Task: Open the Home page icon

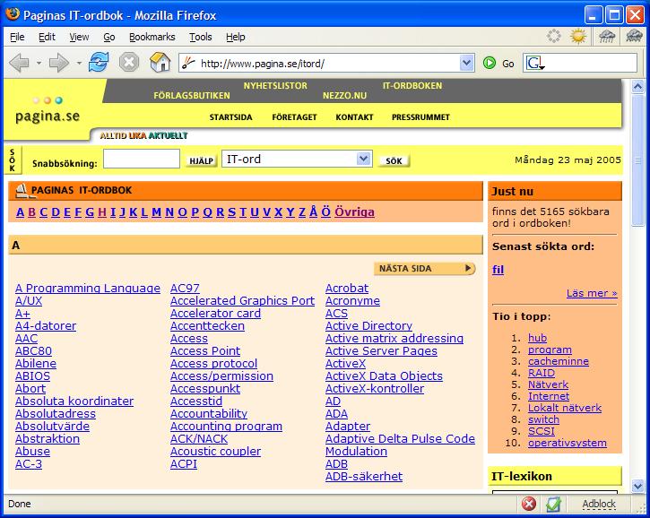Action: click(x=160, y=63)
